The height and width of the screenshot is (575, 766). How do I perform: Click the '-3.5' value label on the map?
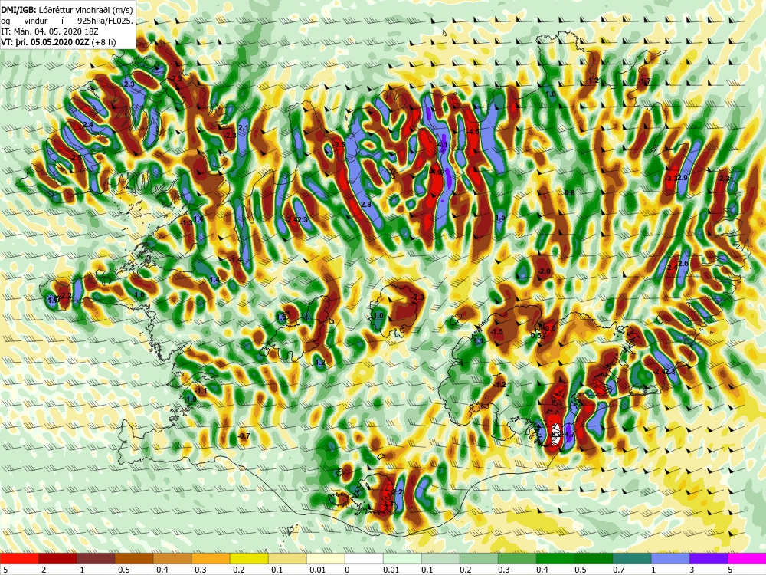tap(339, 145)
